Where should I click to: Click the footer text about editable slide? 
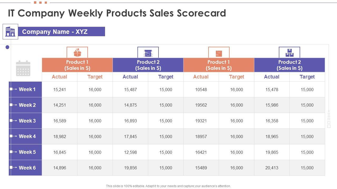tap(168, 186)
